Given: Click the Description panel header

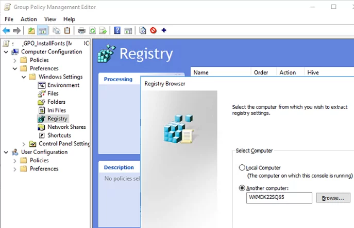Looking at the screenshot, I should 119,167.
